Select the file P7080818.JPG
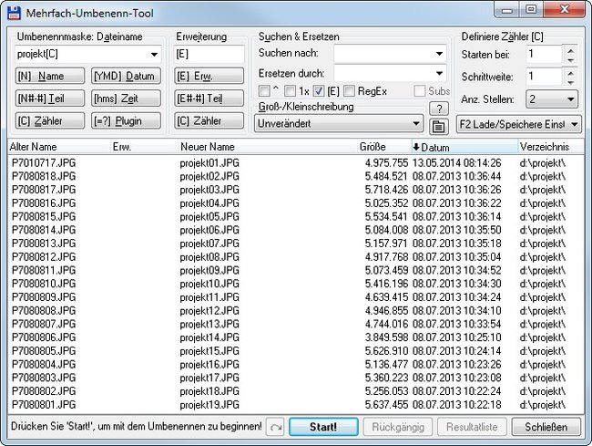This screenshot has height=446, width=592. click(44, 176)
